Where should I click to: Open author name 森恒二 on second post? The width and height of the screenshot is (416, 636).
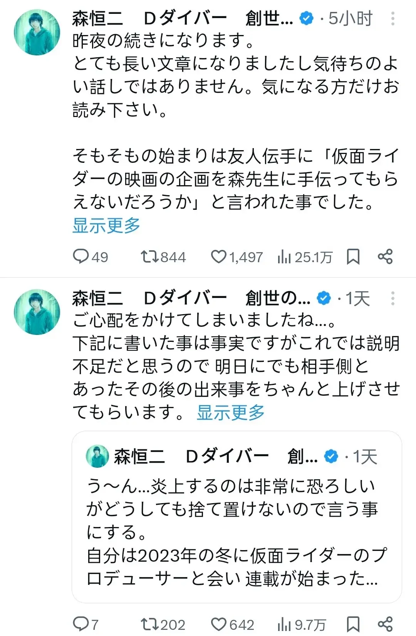click(97, 298)
